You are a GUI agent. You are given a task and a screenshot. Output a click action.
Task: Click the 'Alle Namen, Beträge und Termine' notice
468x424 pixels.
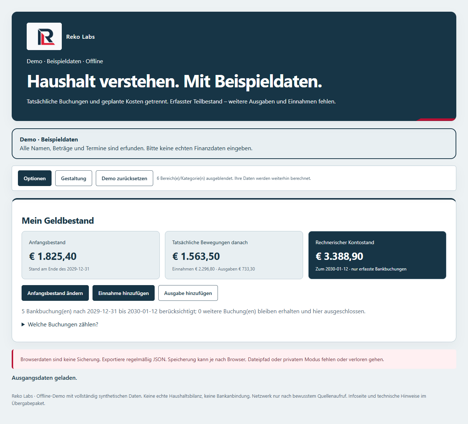tap(136, 148)
